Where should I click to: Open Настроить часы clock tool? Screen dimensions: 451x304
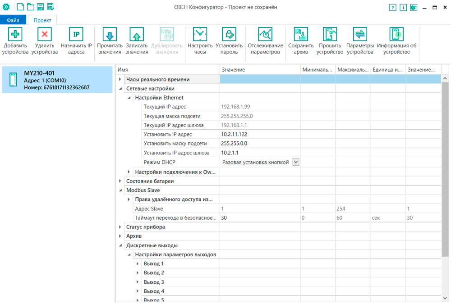point(200,35)
